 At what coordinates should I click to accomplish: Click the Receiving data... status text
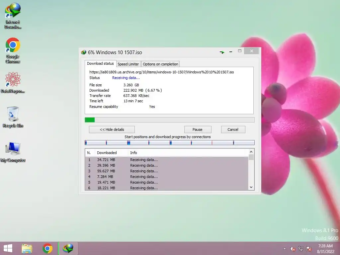[126, 78]
